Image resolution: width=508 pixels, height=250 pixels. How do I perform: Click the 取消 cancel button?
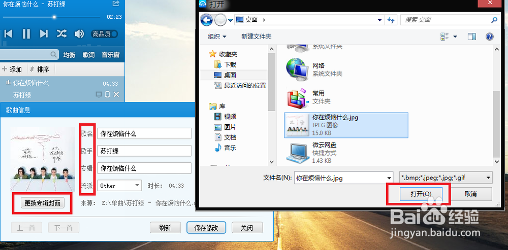[x=470, y=194]
